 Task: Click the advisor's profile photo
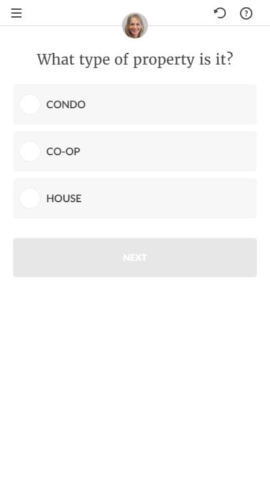point(135,25)
